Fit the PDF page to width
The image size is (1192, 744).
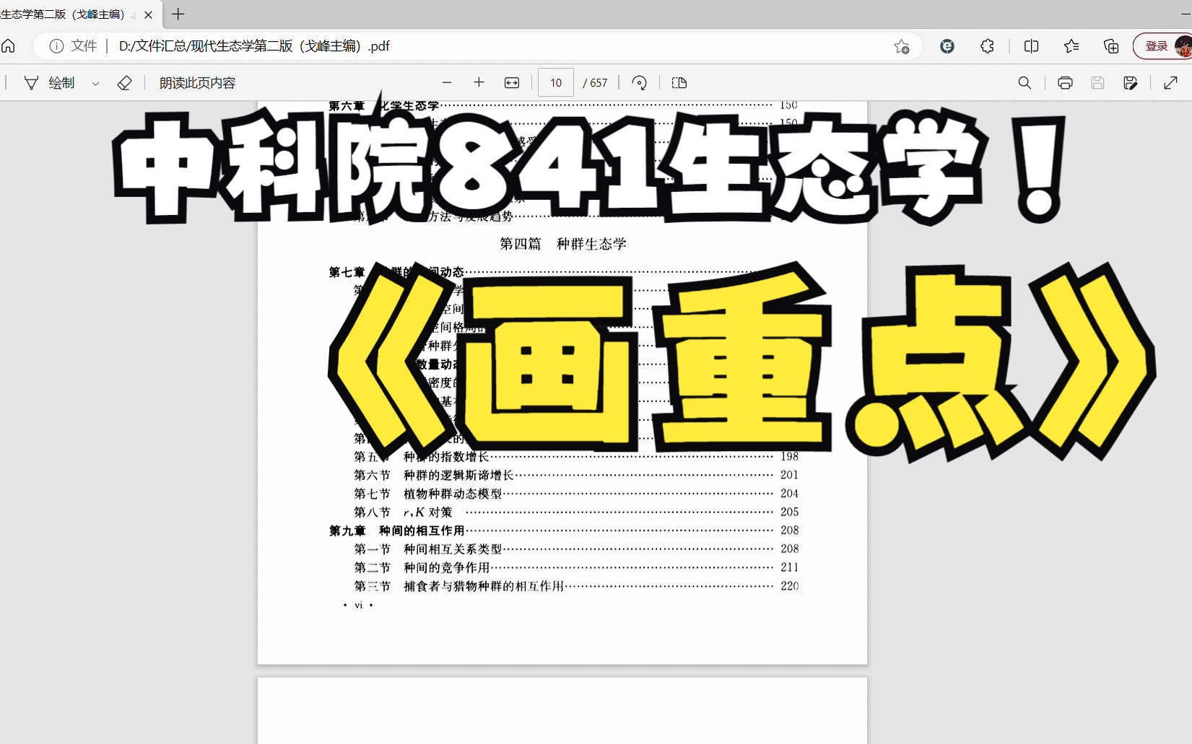tap(512, 83)
